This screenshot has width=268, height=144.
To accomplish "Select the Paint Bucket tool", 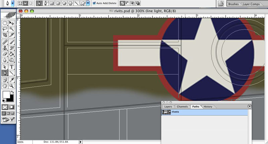I will 11,54.
